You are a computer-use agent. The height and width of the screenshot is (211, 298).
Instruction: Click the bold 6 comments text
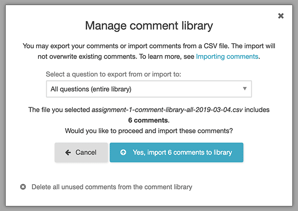click(x=149, y=119)
